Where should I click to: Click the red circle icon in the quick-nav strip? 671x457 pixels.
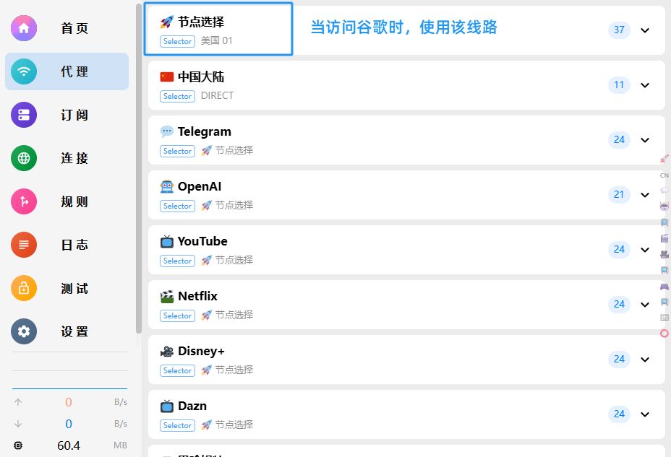[664, 333]
